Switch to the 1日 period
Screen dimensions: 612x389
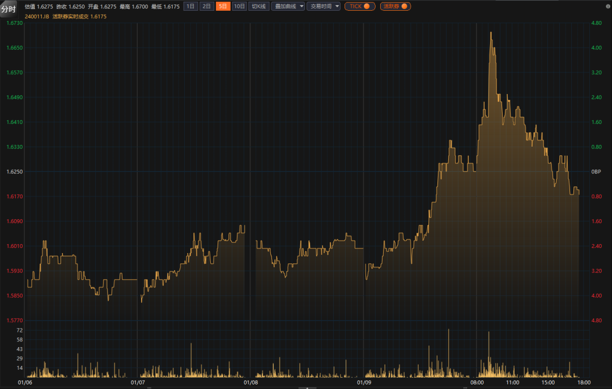coord(191,6)
